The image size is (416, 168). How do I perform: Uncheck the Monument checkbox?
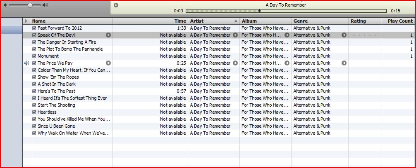pyautogui.click(x=34, y=56)
